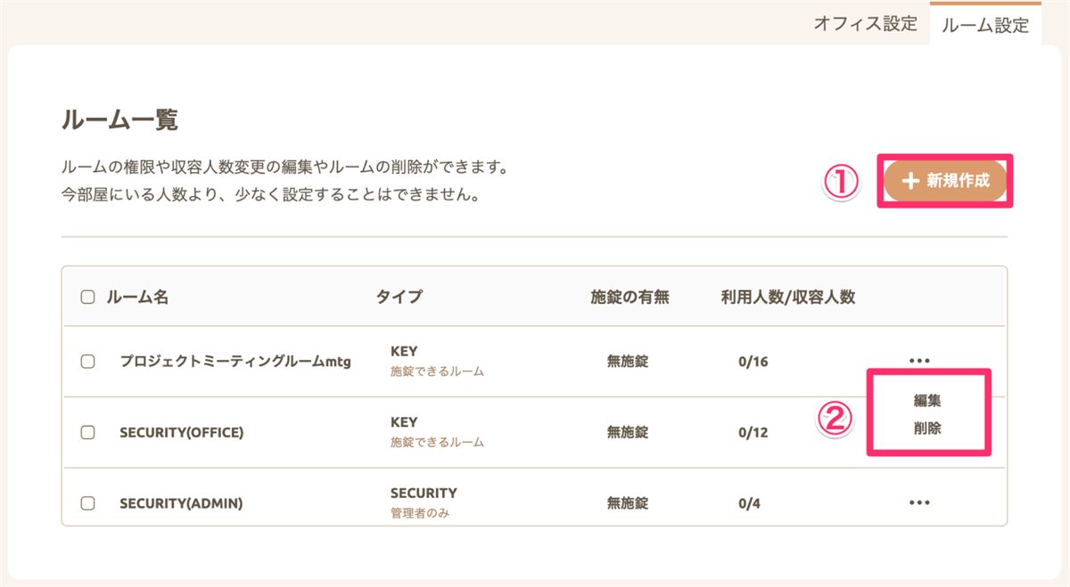Open the プロジェクトミーティングルームmtg room name
Image resolution: width=1070 pixels, height=587 pixels.
[235, 362]
